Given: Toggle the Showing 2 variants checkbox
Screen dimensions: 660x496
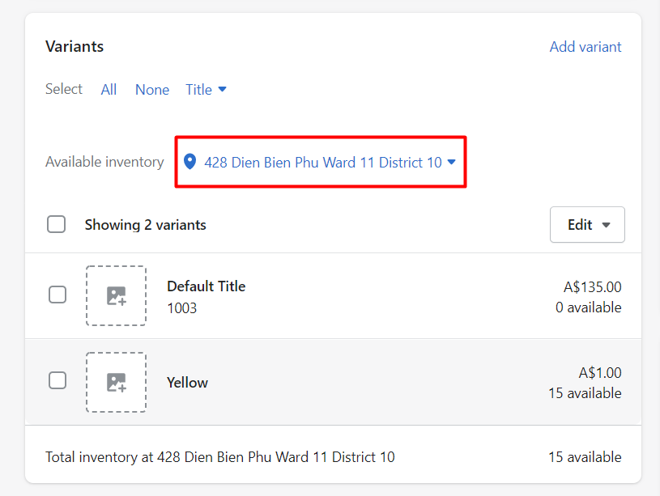Looking at the screenshot, I should [57, 224].
